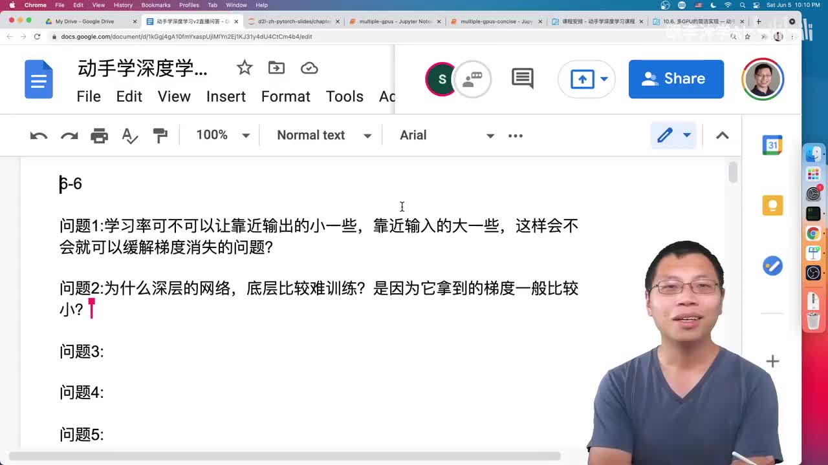Collapse the menus with the up chevron
The image size is (828, 465).
(723, 136)
